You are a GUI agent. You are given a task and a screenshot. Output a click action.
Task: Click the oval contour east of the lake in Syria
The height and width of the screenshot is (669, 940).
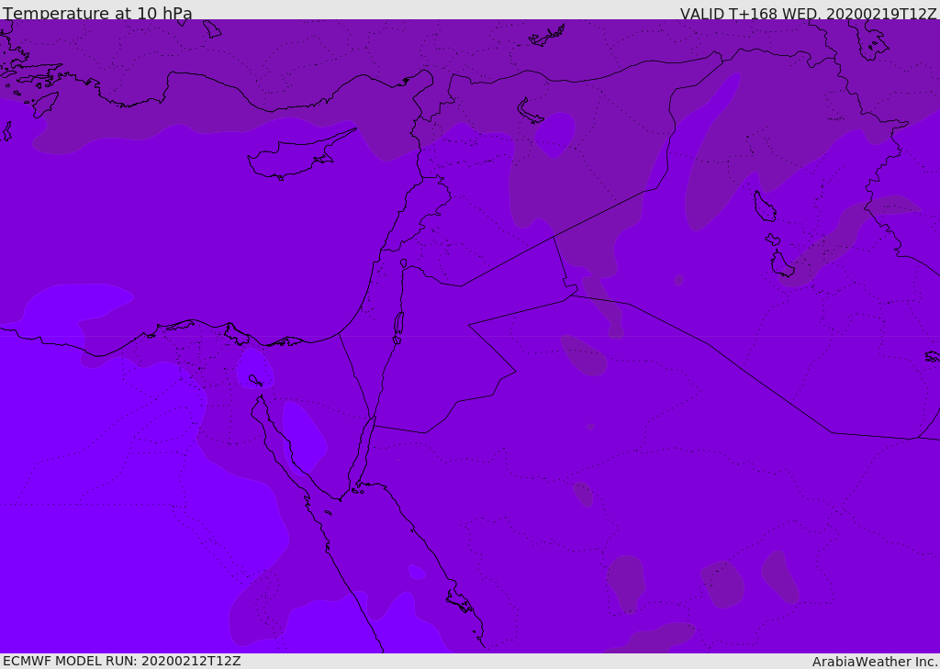click(x=555, y=135)
